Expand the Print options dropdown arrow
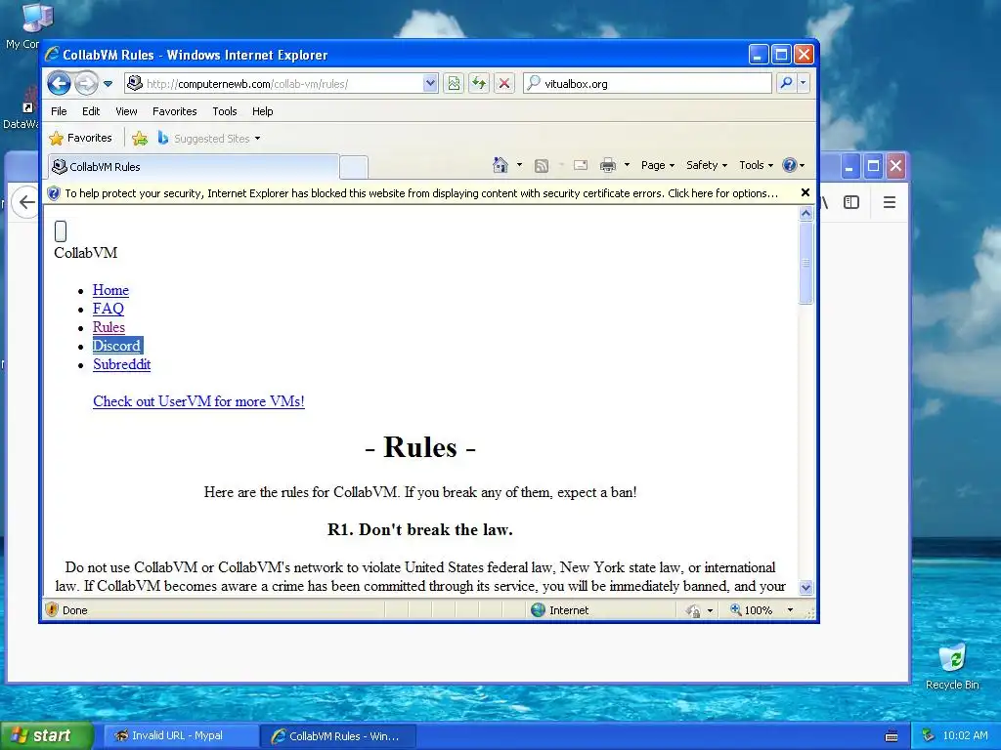 (627, 165)
